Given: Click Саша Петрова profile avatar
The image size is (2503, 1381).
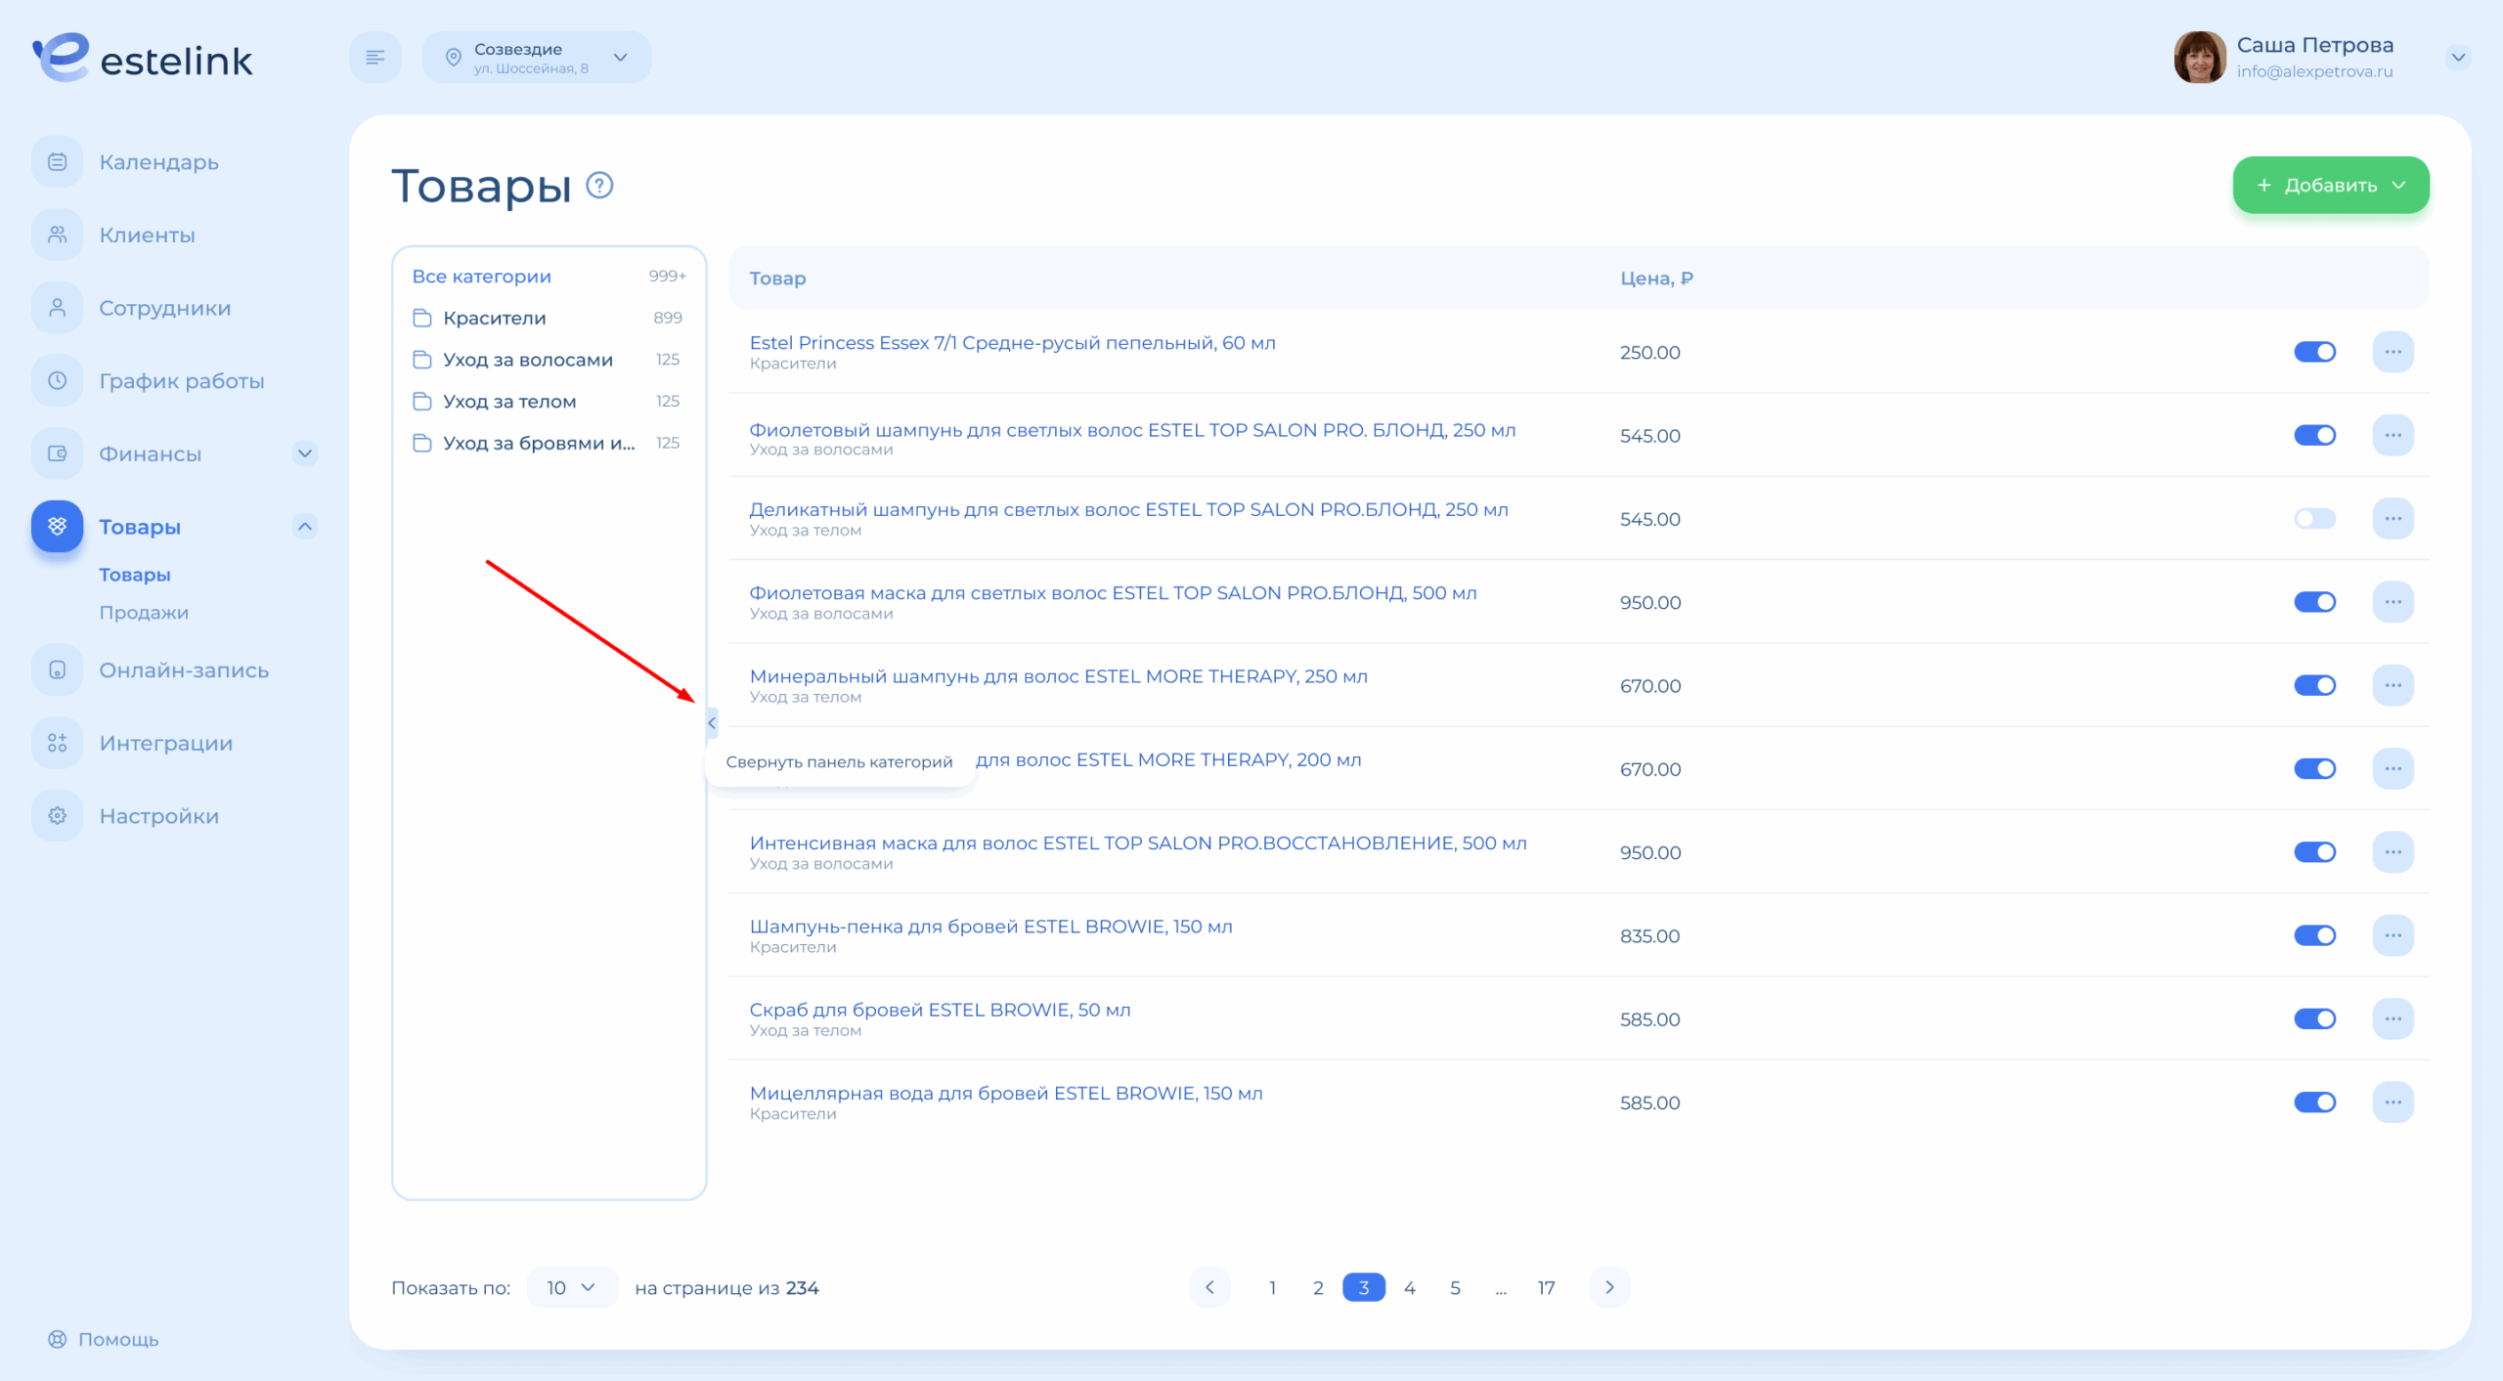Looking at the screenshot, I should [x=2199, y=58].
